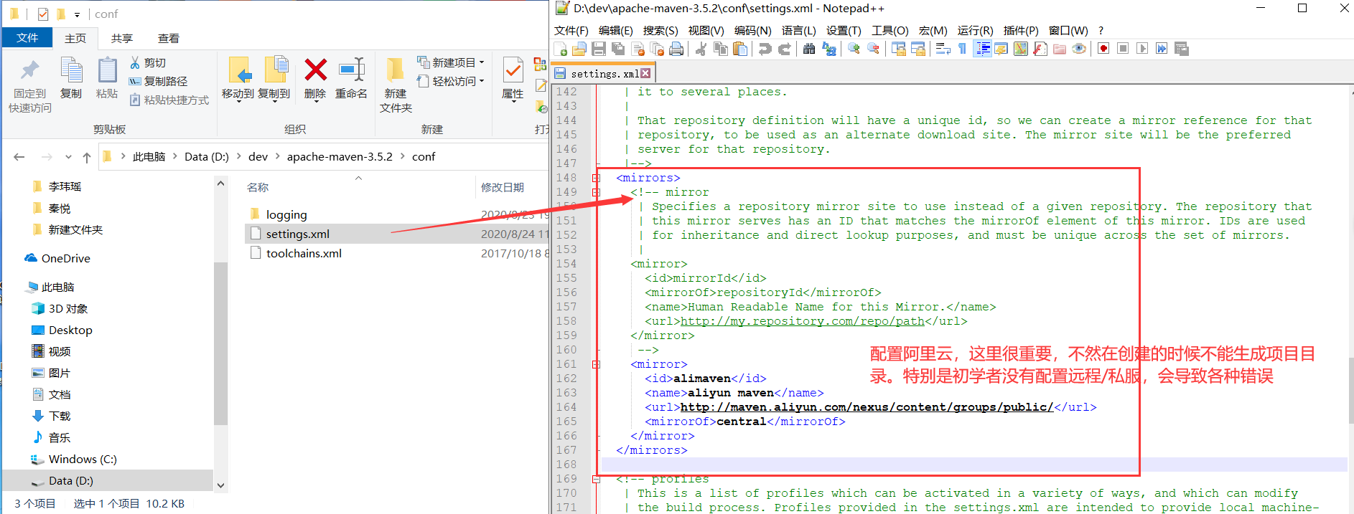Image resolution: width=1354 pixels, height=514 pixels.
Task: Stop macro recording
Action: [1123, 49]
